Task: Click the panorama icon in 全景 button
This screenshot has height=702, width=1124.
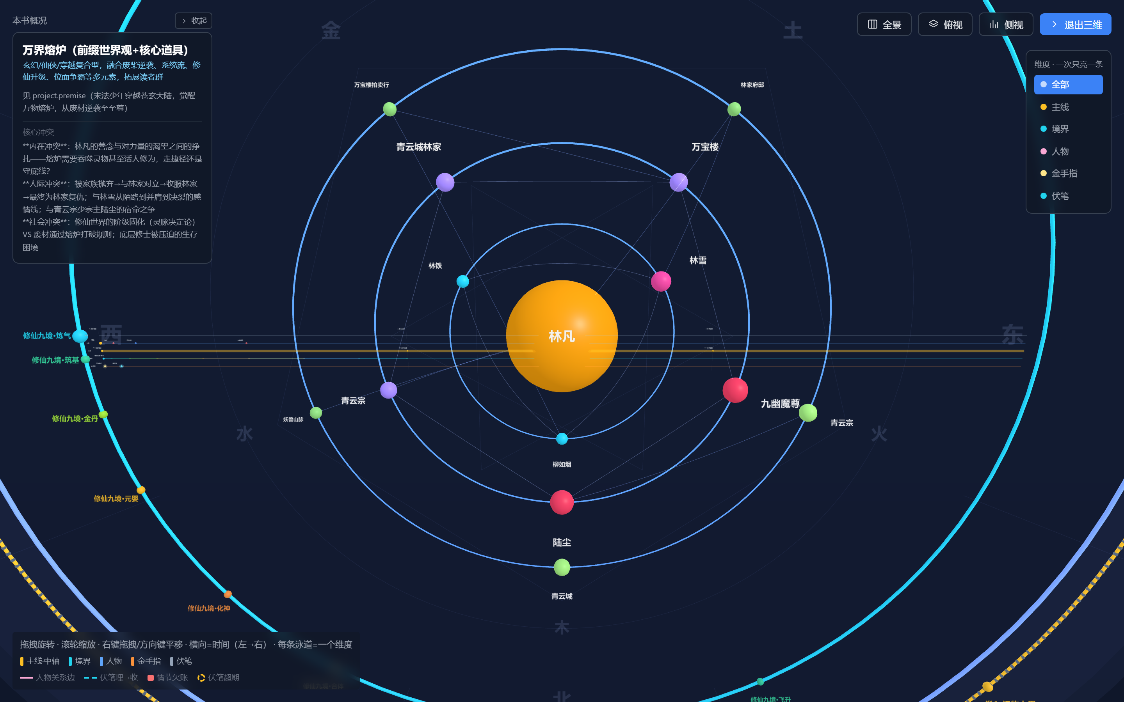Action: pyautogui.click(x=872, y=24)
